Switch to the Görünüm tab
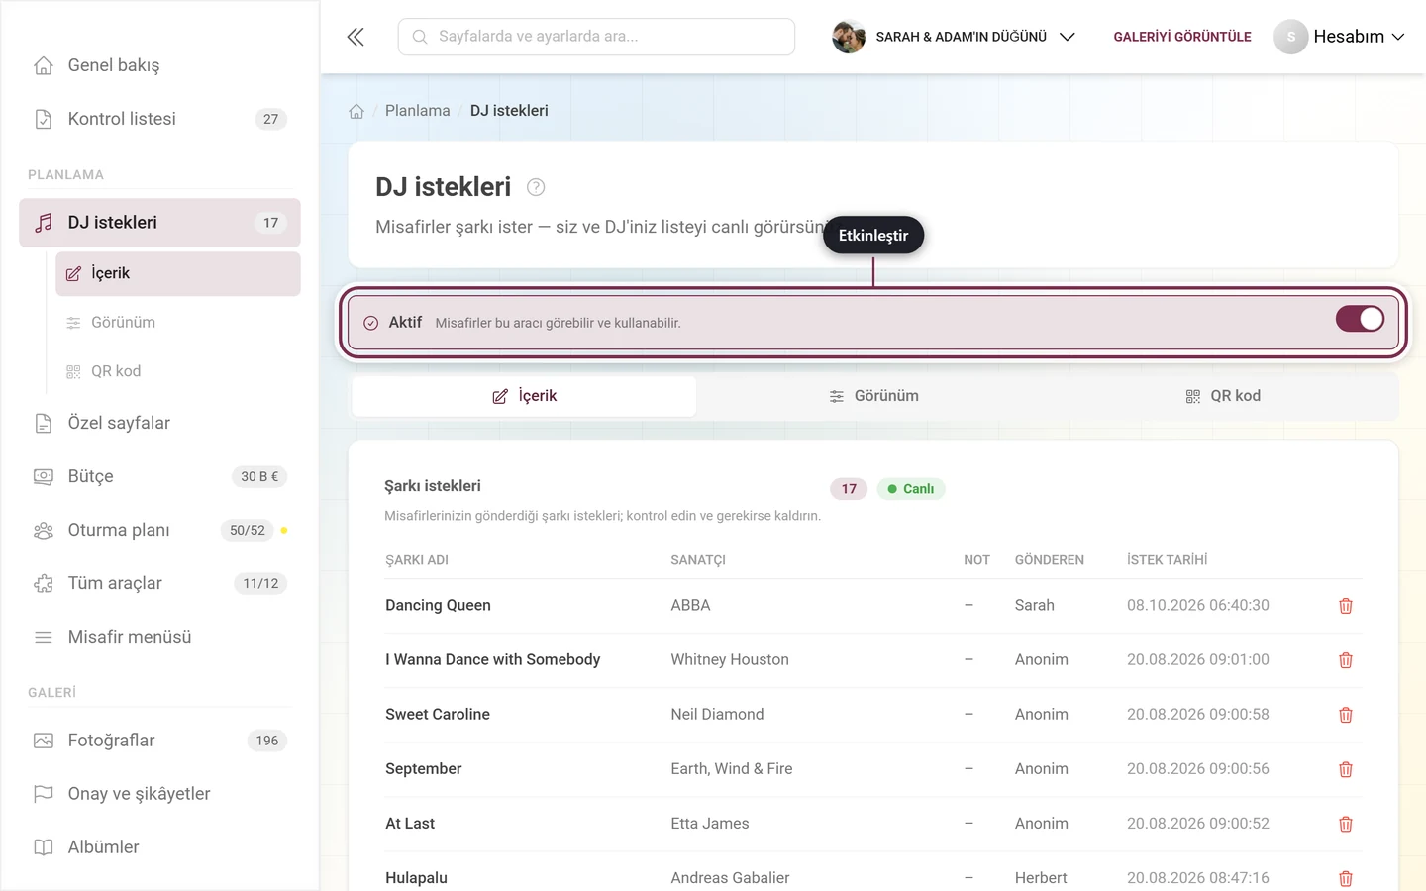The width and height of the screenshot is (1426, 891). click(x=873, y=396)
